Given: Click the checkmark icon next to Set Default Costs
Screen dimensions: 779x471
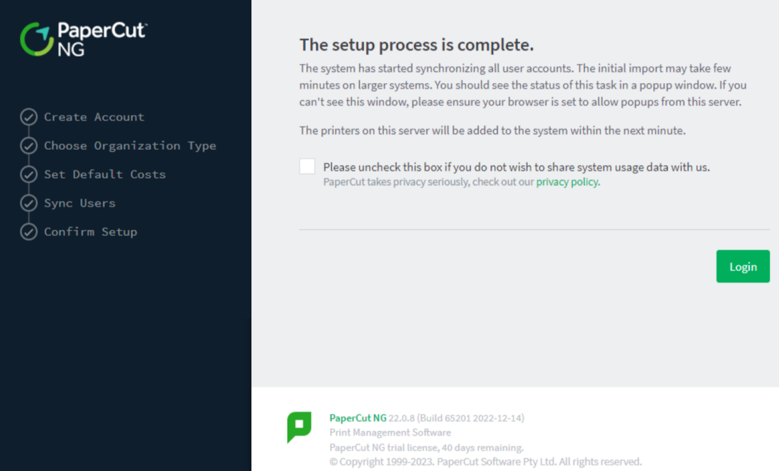Looking at the screenshot, I should 29,174.
